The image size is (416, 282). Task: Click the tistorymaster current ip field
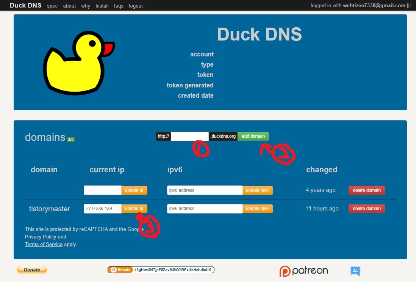(103, 209)
